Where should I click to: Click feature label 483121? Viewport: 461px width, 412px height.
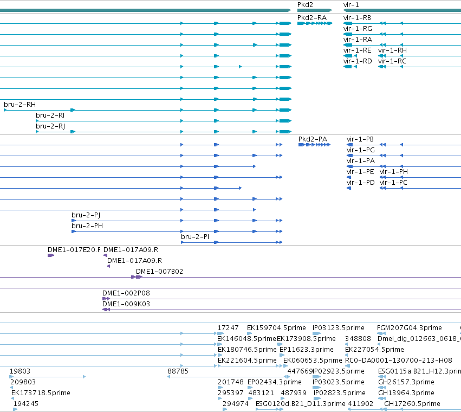pos(261,394)
